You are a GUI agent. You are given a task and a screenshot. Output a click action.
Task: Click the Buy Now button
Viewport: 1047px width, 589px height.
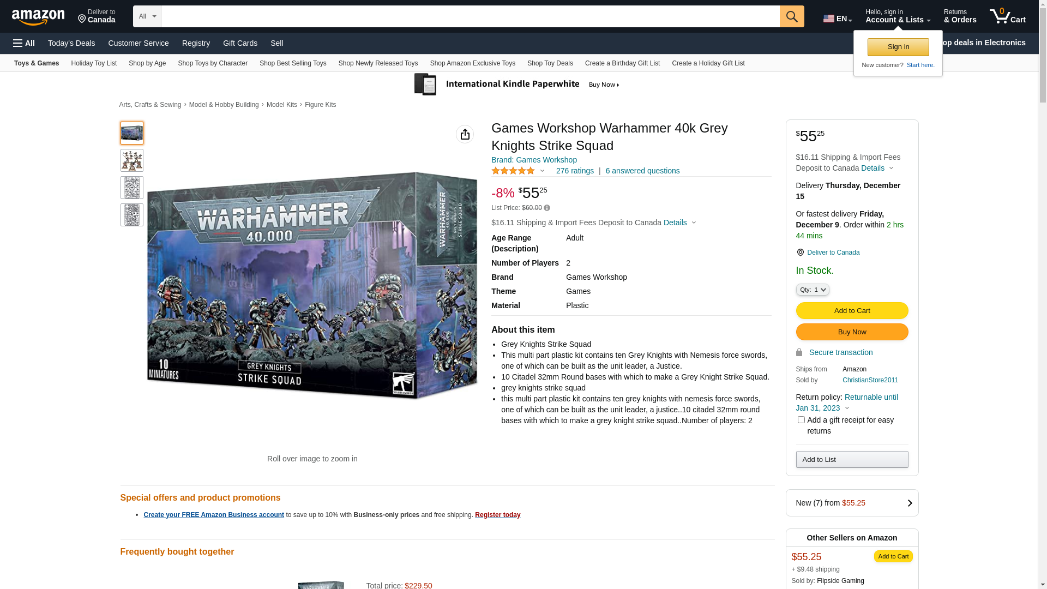(x=852, y=332)
